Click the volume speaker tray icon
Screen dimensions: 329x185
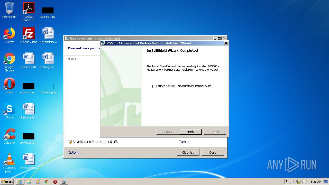292,182
